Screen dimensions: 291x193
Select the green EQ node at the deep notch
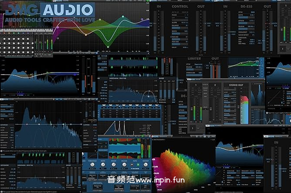[x=108, y=47]
